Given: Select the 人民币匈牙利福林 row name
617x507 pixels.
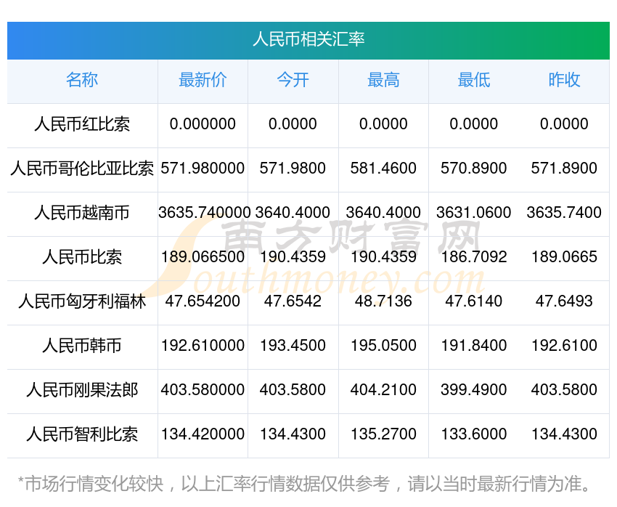Looking at the screenshot, I should 82,301.
